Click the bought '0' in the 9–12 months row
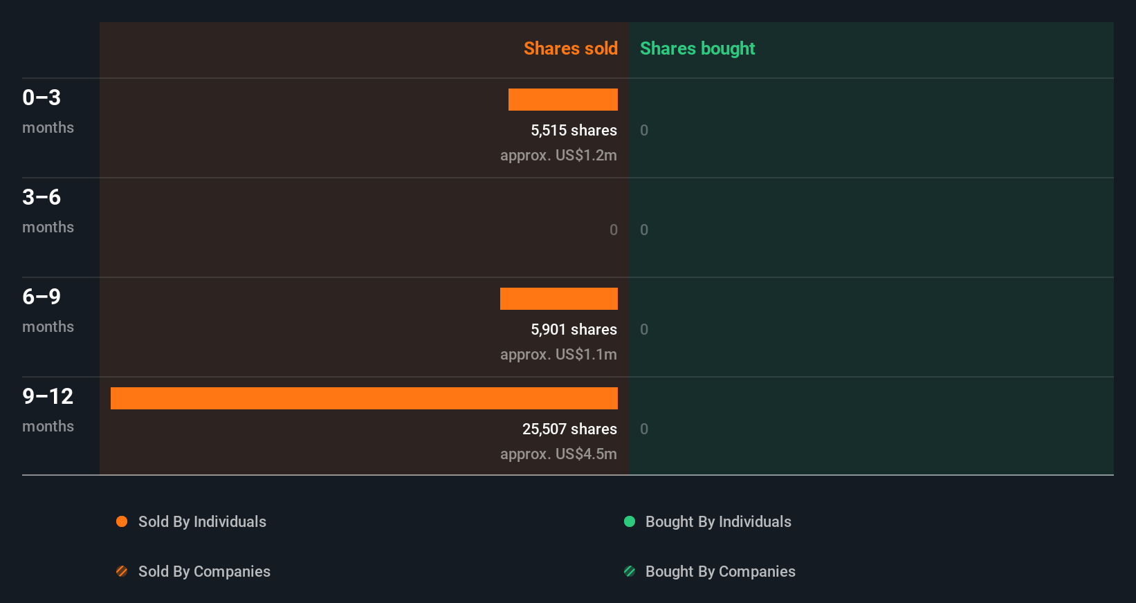The width and height of the screenshot is (1136, 603). (x=644, y=429)
